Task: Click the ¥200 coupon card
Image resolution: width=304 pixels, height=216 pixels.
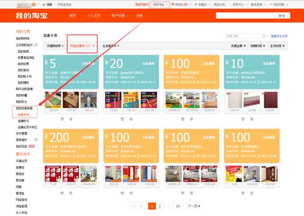Action: [x=71, y=146]
